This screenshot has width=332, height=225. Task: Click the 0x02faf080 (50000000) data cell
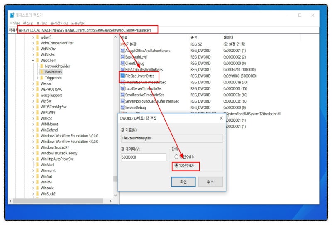pyautogui.click(x=240, y=76)
